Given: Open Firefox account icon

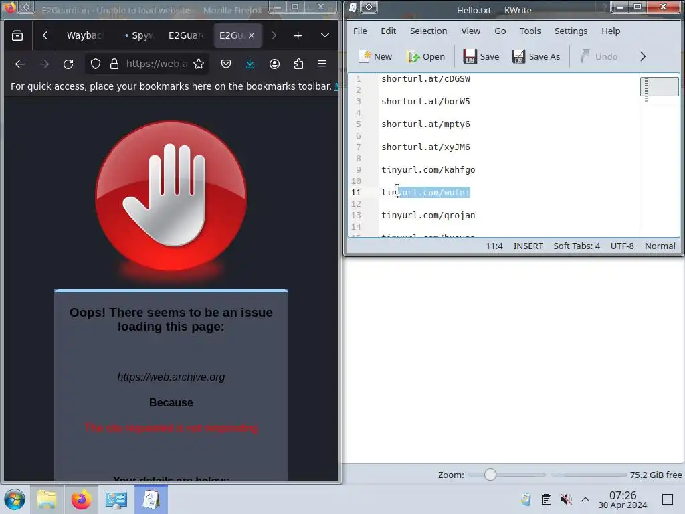Looking at the screenshot, I should point(274,64).
